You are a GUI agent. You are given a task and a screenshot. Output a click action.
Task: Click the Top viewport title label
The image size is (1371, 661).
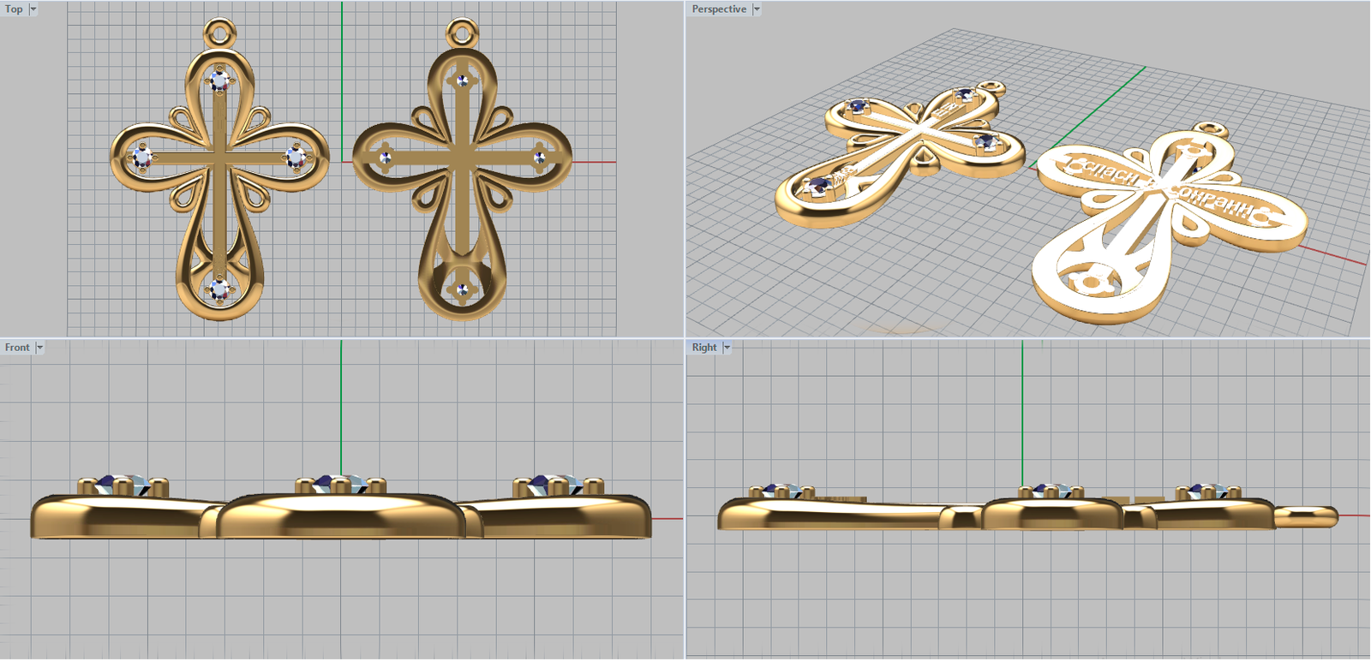14,9
